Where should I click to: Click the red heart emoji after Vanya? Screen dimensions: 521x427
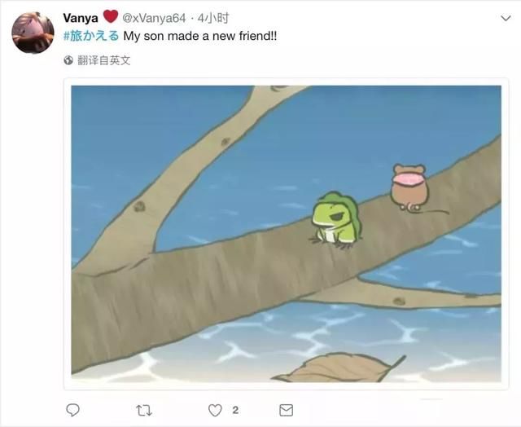[111, 16]
